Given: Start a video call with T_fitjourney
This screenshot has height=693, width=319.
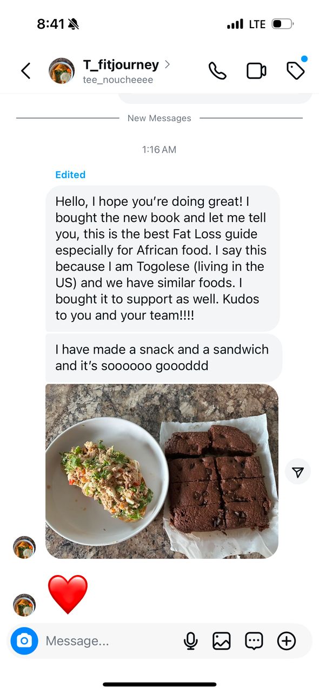Looking at the screenshot, I should point(256,70).
